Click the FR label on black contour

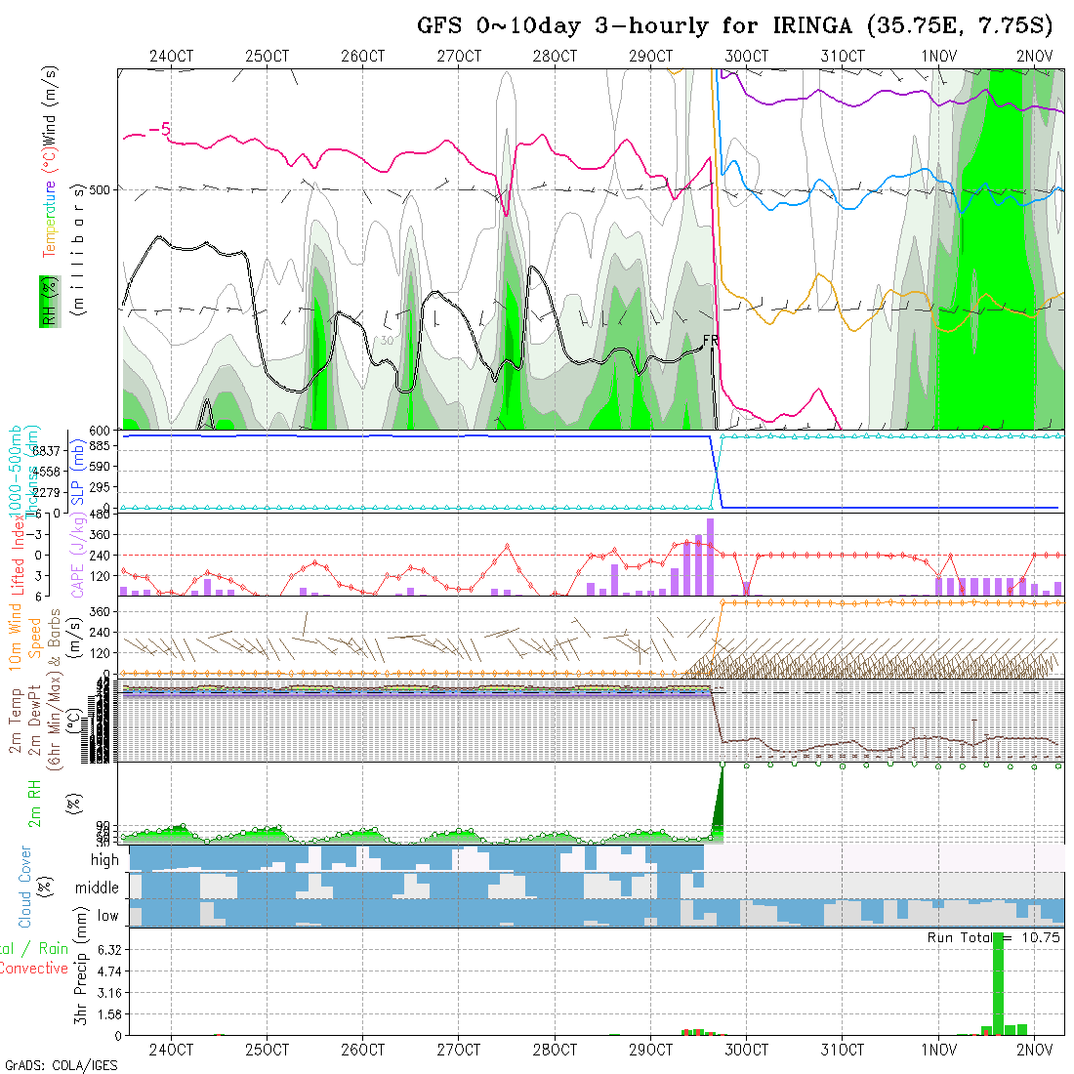coord(711,340)
